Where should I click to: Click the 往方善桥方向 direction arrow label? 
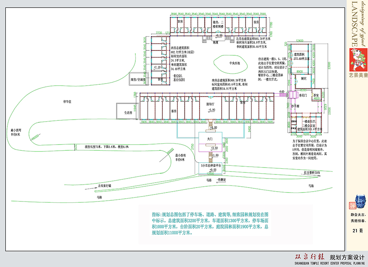(314, 173)
